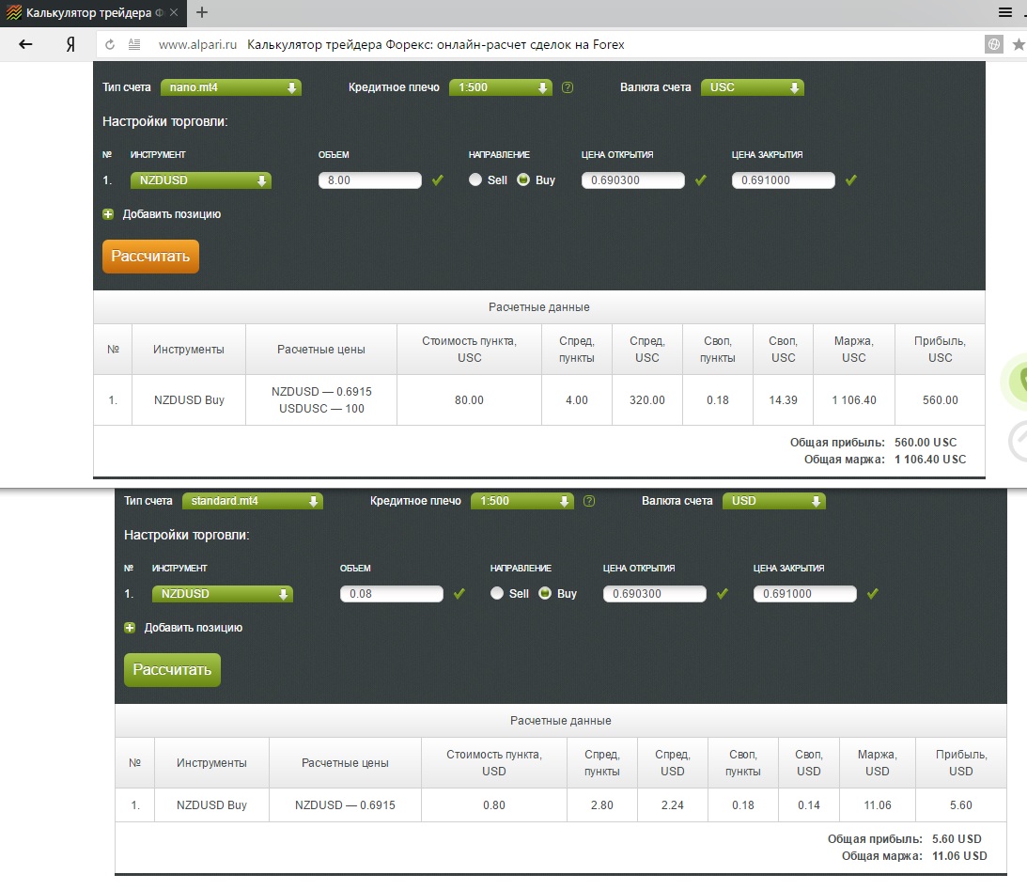Focus top opening price field 0.690300

coord(633,180)
